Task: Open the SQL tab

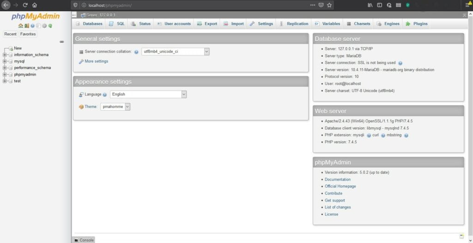Action: 117,24
